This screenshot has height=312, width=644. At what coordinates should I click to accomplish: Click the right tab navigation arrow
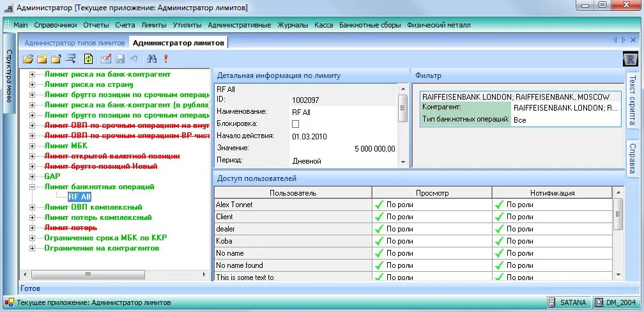coord(624,40)
